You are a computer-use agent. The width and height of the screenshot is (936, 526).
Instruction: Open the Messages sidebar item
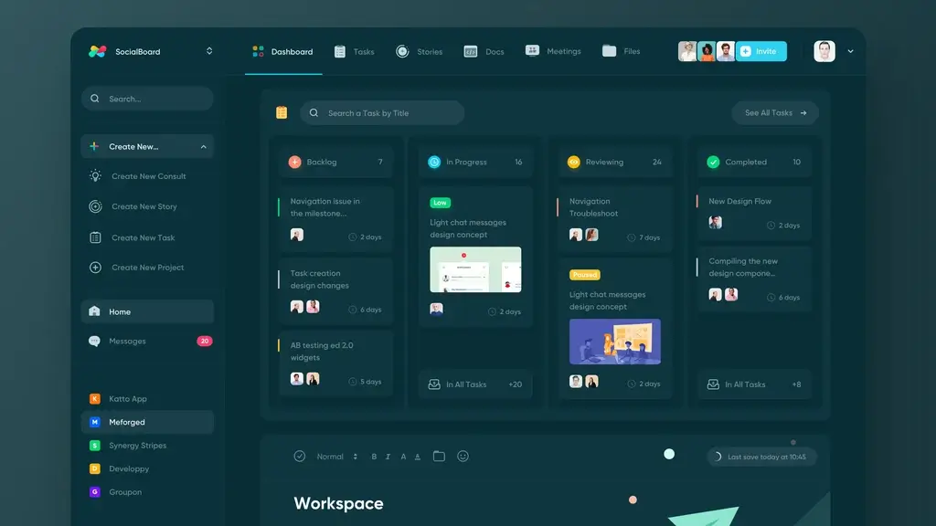tap(146, 341)
